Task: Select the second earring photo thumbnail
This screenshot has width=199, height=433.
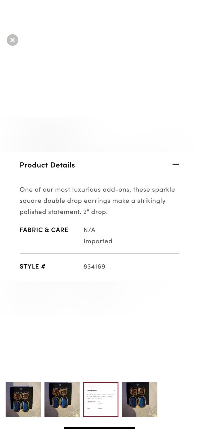Action: click(62, 399)
